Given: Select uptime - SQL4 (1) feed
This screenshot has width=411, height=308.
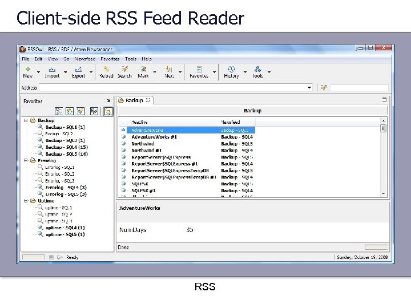Looking at the screenshot, I should pos(65,228).
